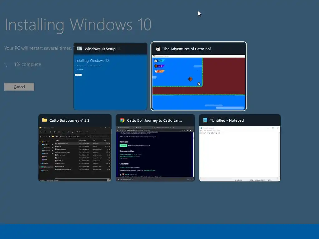Click "Your PC will restart several times" text
Screen dimensions: 319x239
38,48
